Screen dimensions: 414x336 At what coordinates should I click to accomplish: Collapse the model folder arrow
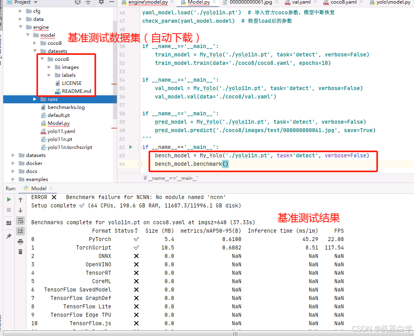coord(28,35)
